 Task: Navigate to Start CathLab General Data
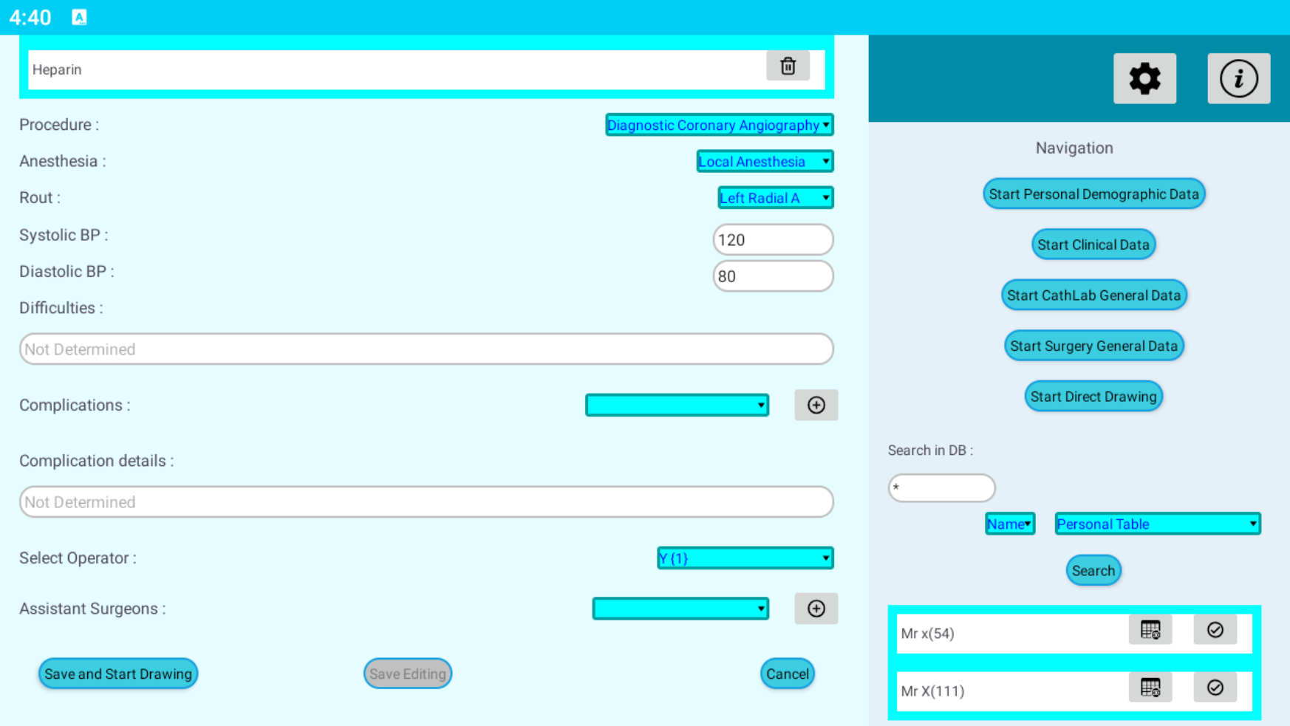coord(1093,295)
